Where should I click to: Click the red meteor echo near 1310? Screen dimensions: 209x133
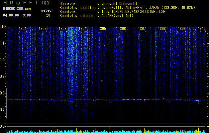198,101
